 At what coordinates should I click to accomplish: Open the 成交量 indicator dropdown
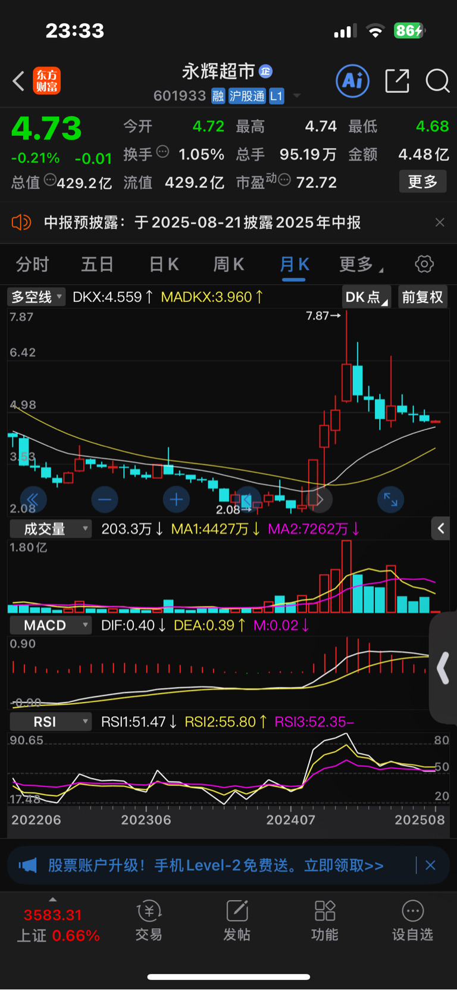[x=51, y=529]
